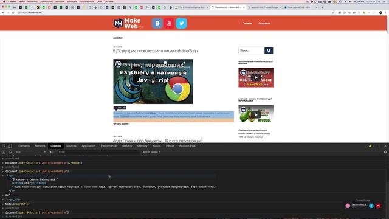The image size is (389, 219).
Task: Switch to the Security tab
Action: 127,146
